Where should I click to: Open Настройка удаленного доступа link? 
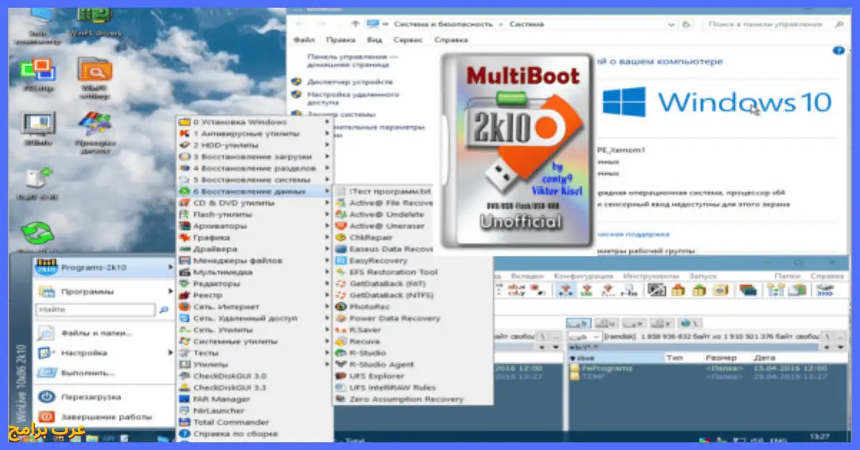pos(353,98)
